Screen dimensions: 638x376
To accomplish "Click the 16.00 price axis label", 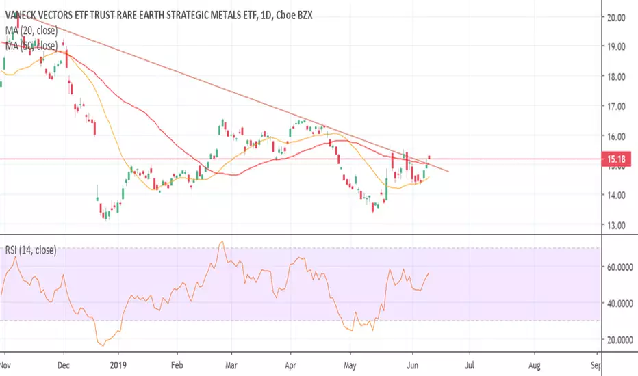I will pos(616,137).
